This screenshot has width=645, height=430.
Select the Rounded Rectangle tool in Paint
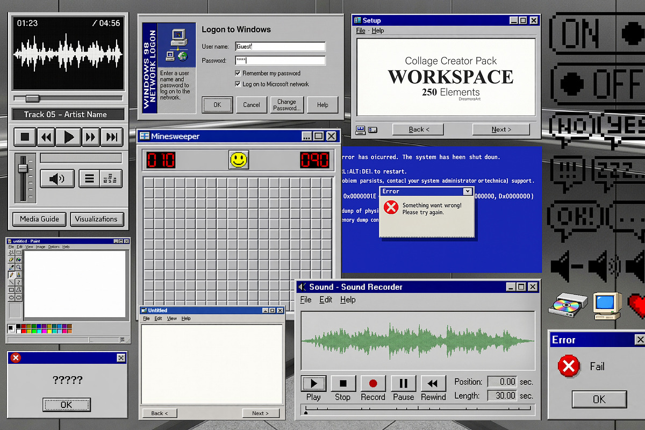[19, 297]
